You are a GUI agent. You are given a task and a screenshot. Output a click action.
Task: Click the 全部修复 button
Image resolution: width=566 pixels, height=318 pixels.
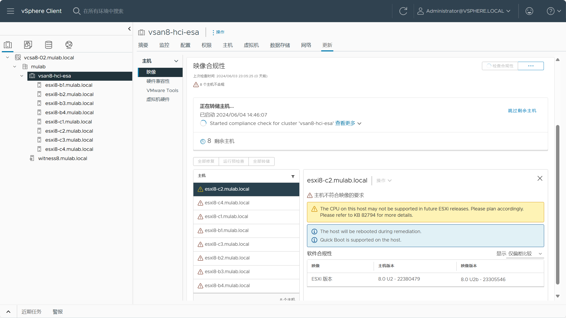(206, 161)
